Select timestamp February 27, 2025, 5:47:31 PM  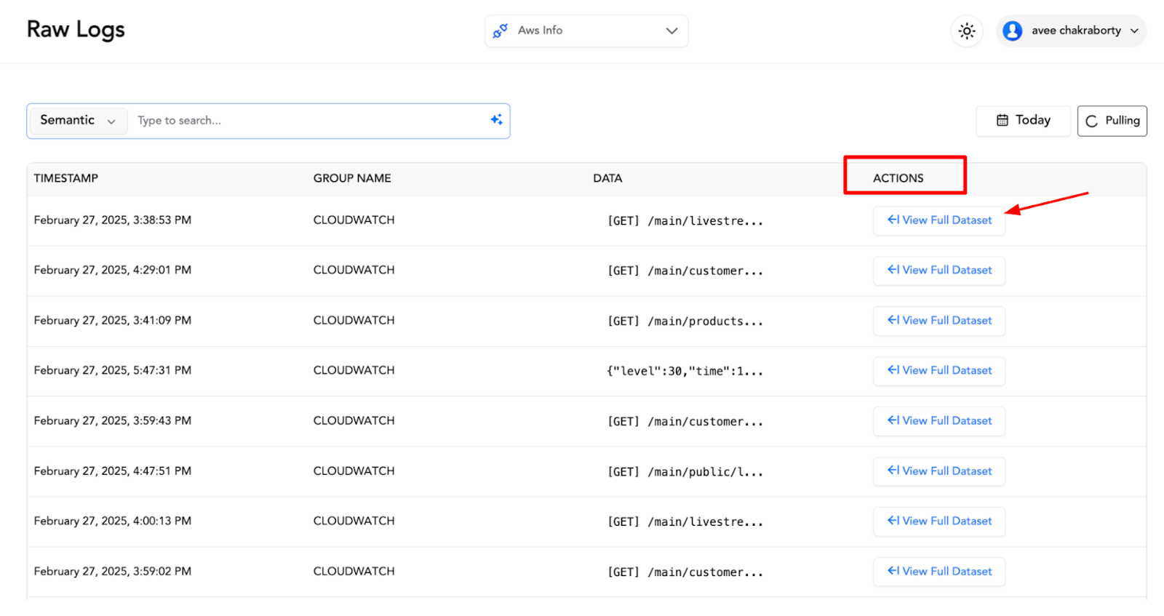click(113, 371)
